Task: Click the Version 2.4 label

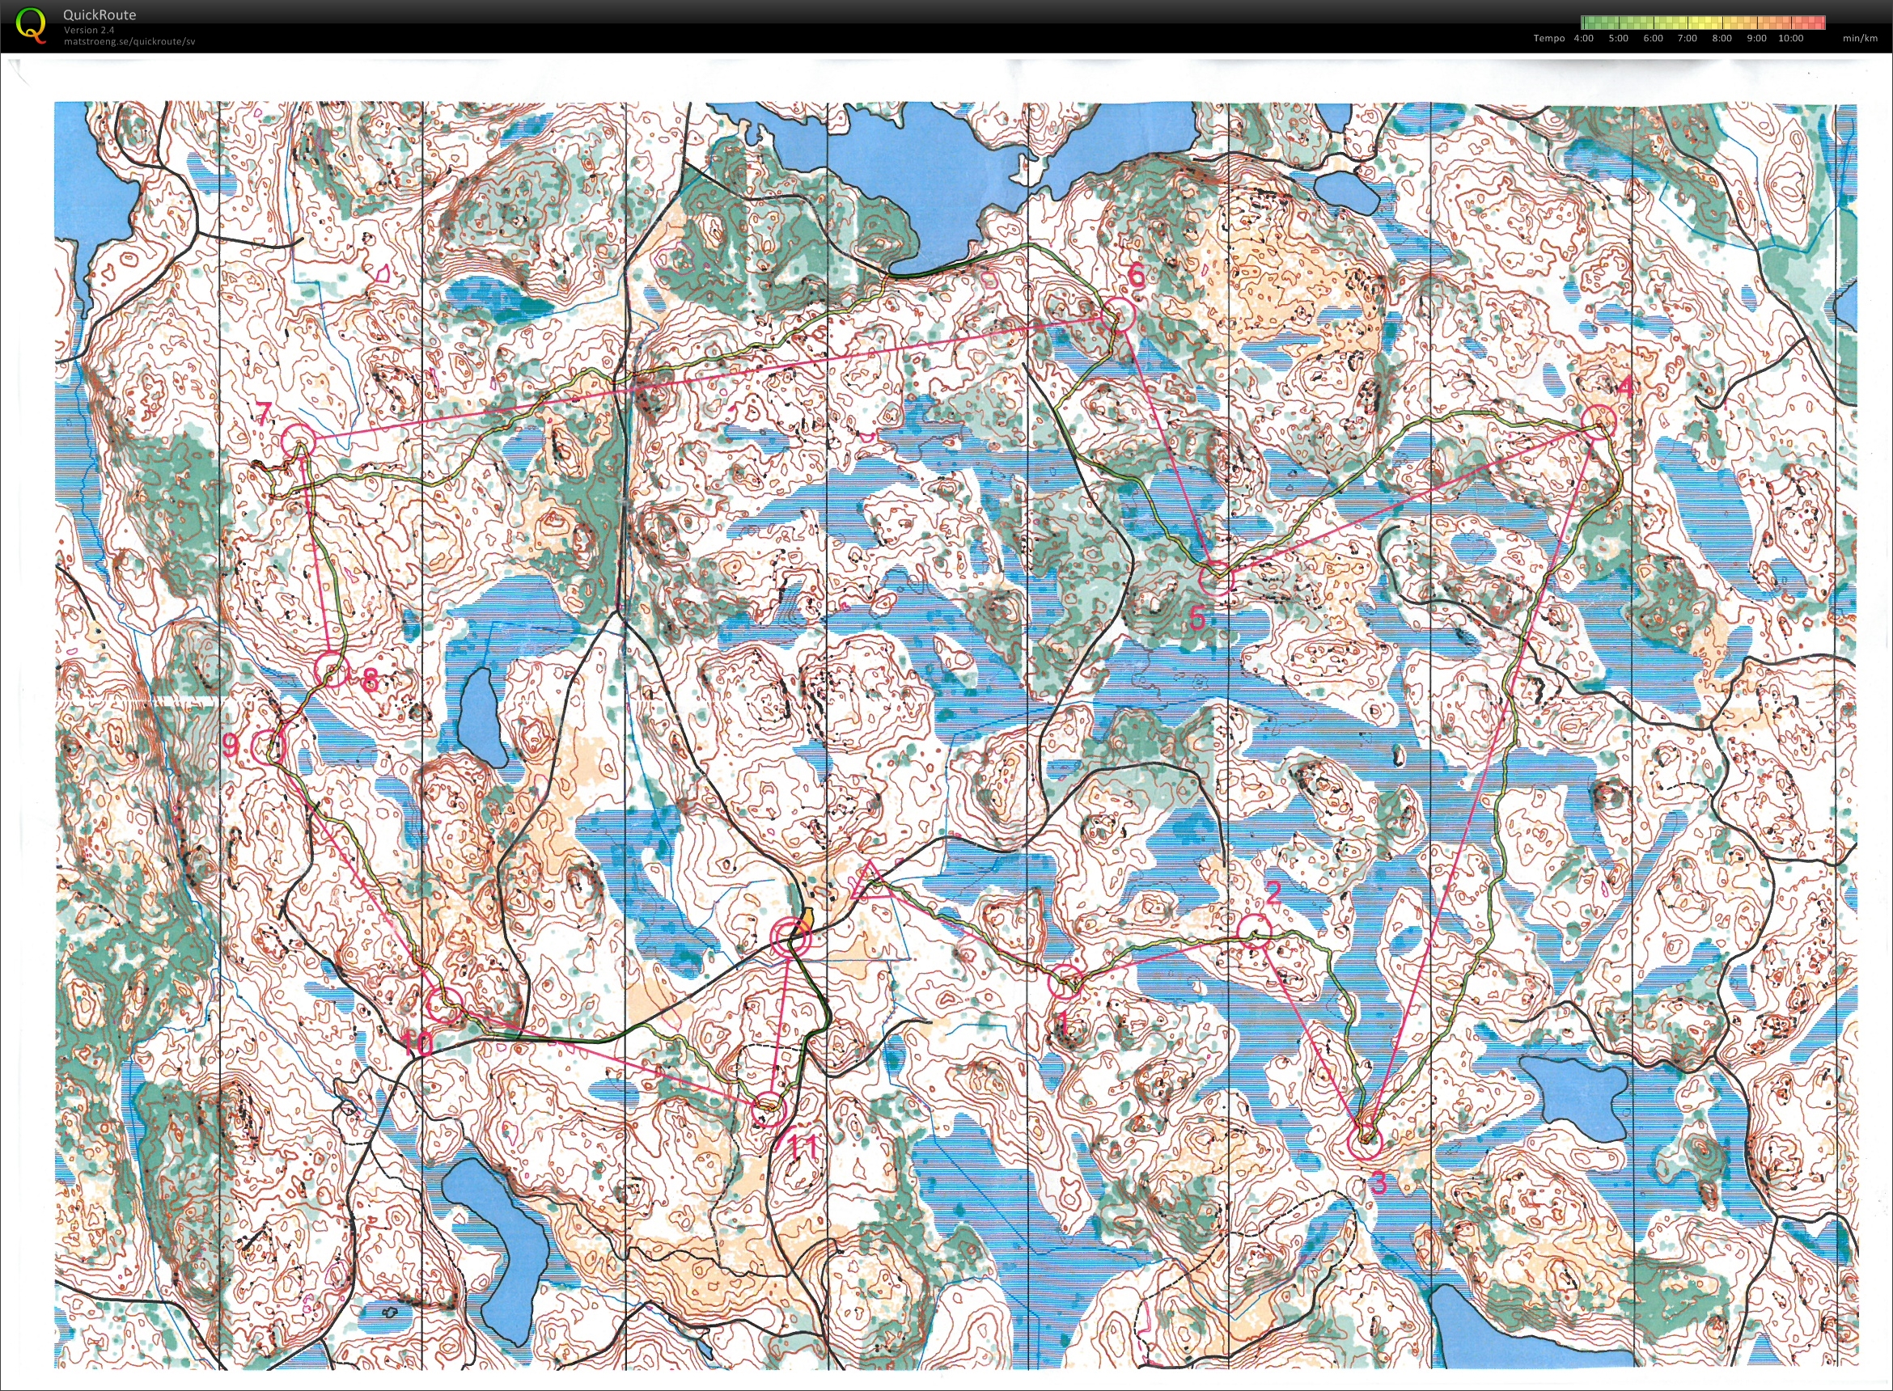Action: click(x=88, y=29)
